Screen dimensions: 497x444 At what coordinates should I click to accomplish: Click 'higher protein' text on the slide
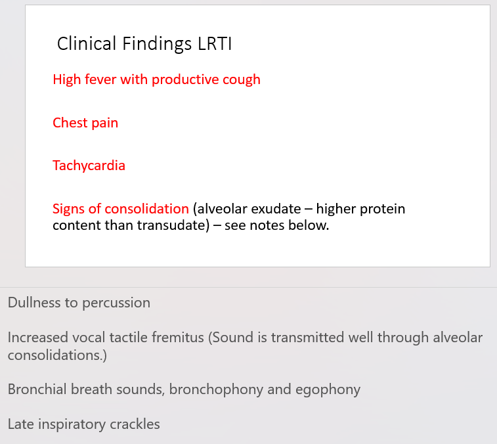[360, 209]
